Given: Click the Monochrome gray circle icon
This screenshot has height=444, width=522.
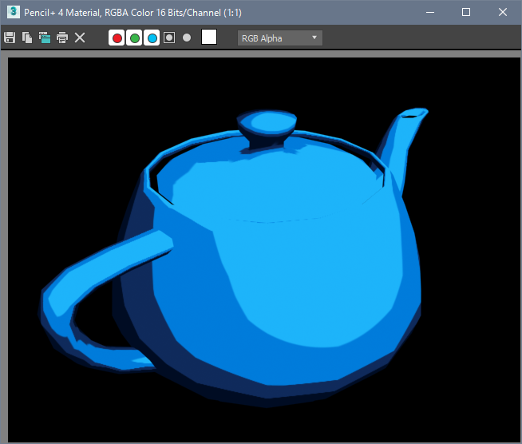Looking at the screenshot, I should tap(187, 38).
